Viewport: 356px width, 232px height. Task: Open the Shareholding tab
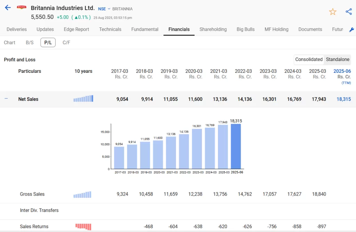[x=213, y=29]
